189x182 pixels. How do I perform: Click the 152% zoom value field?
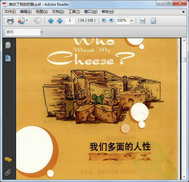coord(123,20)
